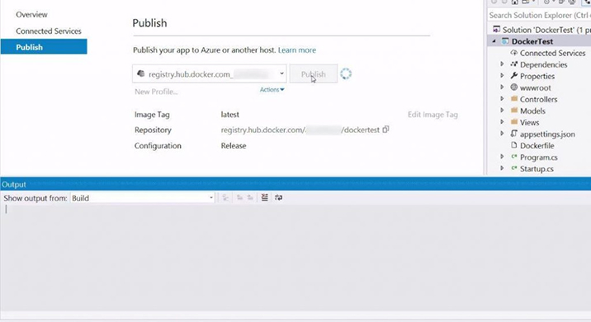
Task: Click the Connected Services node icon in Solution Explorer
Action: pyautogui.click(x=513, y=53)
